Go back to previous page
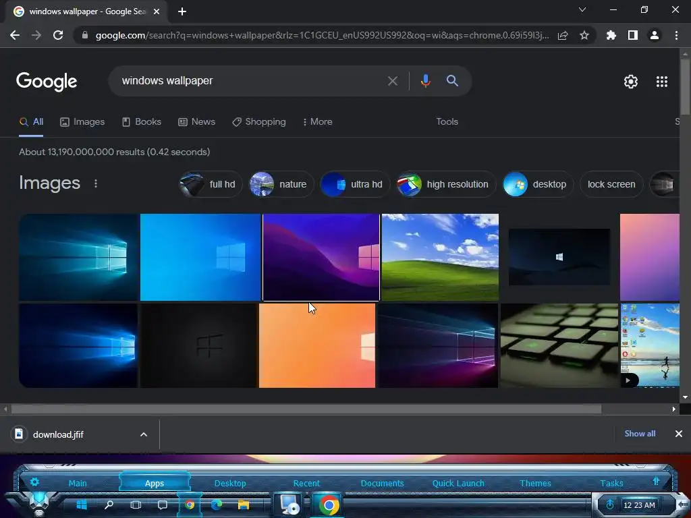 tap(15, 35)
